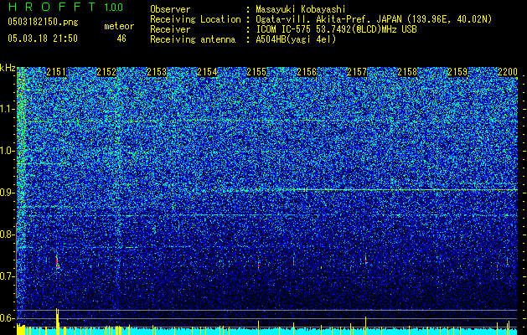Click time marker 2151

(56, 72)
